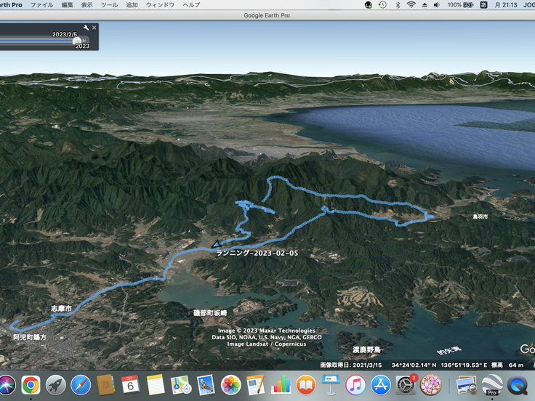
Task: Open the ウィンドウ menu
Action: coord(160,4)
